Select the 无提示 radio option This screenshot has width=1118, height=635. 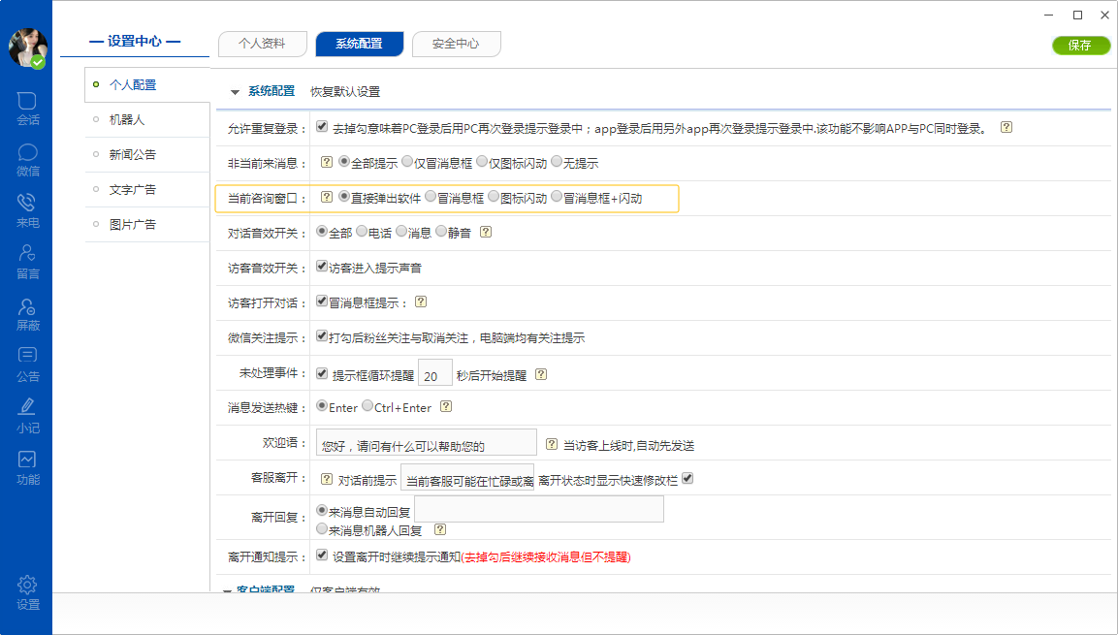[557, 162]
